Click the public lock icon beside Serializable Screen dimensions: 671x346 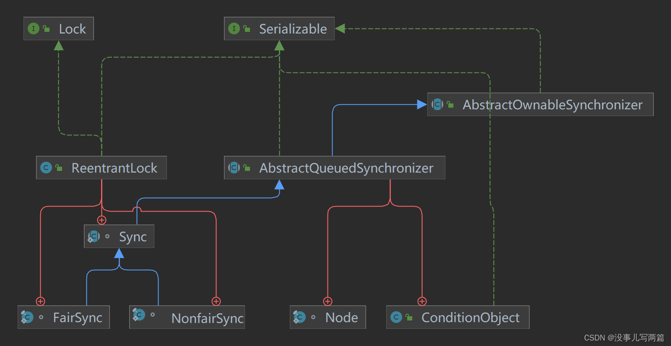tap(247, 28)
